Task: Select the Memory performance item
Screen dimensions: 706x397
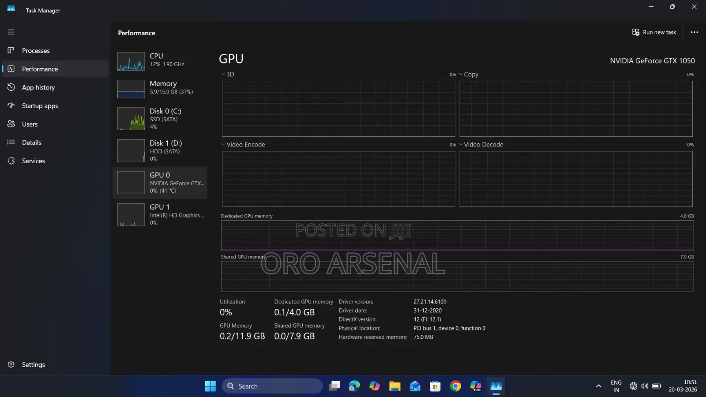Action: pyautogui.click(x=160, y=89)
